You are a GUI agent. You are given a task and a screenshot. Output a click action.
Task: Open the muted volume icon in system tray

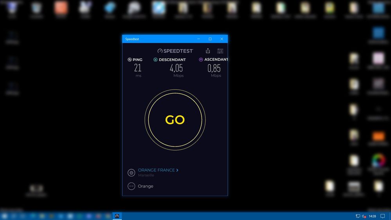[x=364, y=216]
